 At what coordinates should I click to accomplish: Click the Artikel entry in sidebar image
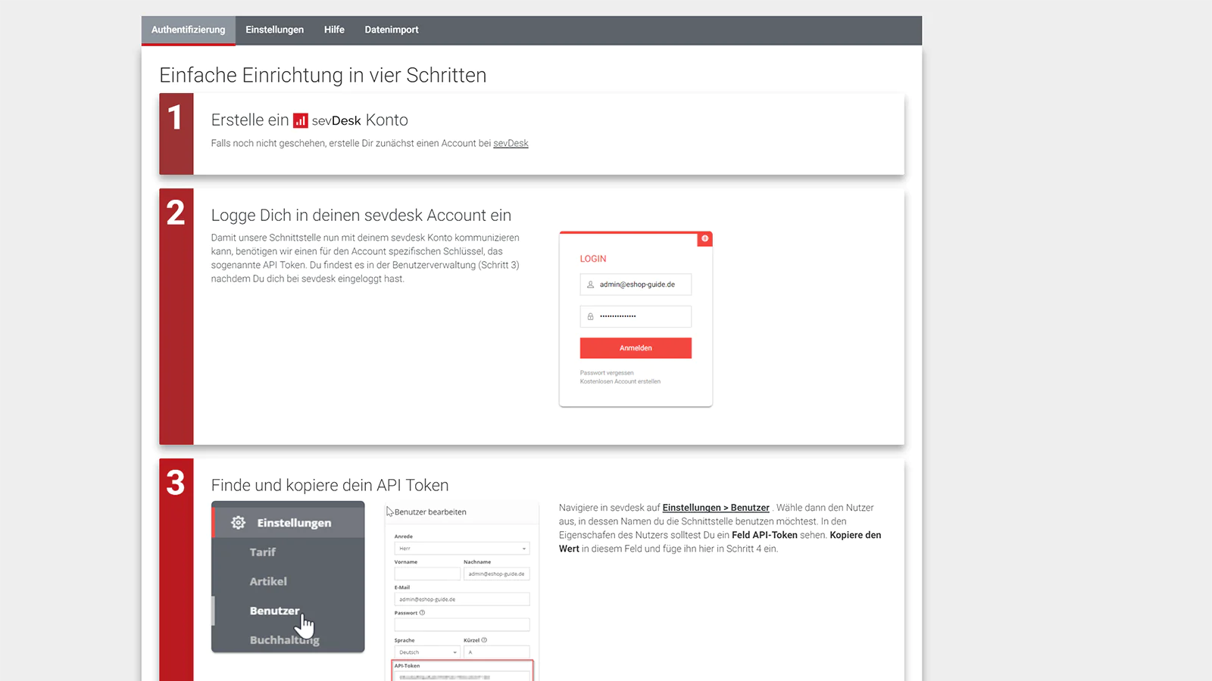[x=268, y=581]
